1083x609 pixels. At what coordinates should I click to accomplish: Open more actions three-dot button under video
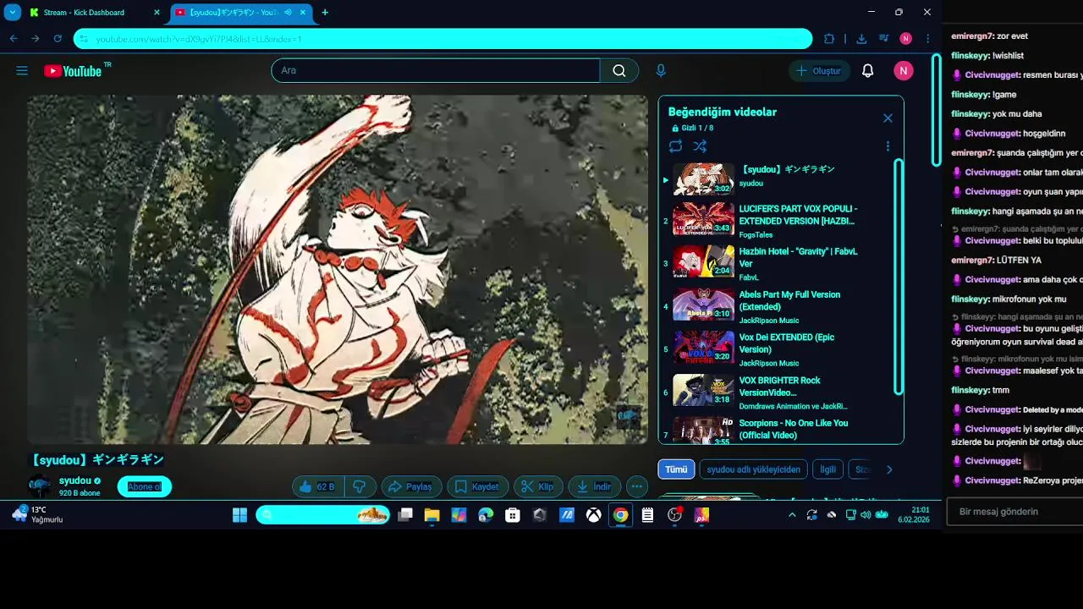click(636, 486)
